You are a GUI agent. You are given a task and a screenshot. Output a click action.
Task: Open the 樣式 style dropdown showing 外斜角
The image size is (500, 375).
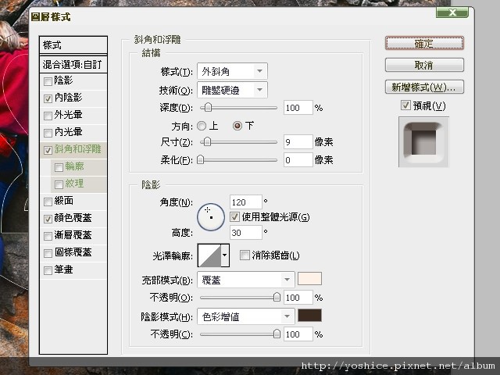tap(232, 71)
